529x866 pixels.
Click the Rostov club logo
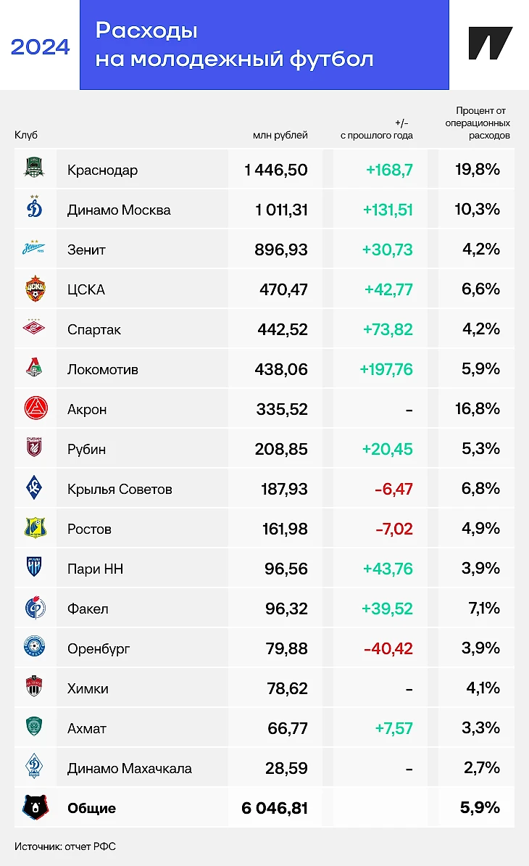click(x=36, y=527)
